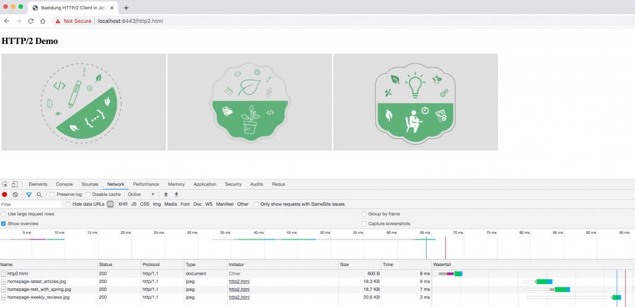
Task: Open the Security tab
Action: pyautogui.click(x=233, y=184)
